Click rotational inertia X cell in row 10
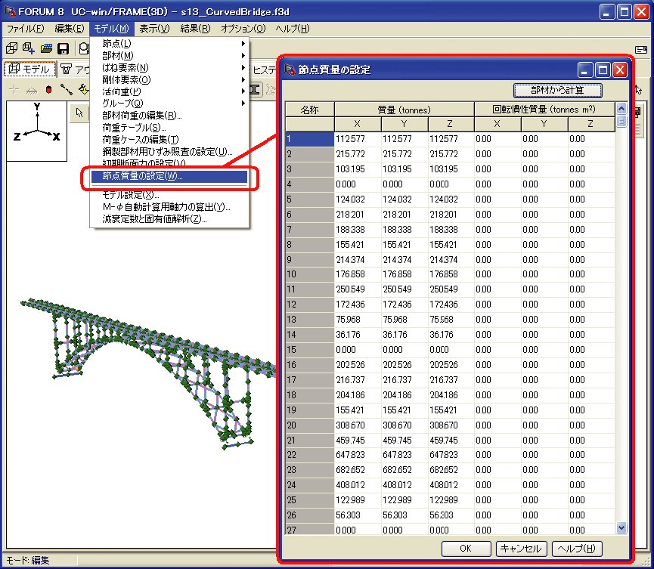Screen dimensions: 654x569 [497, 274]
